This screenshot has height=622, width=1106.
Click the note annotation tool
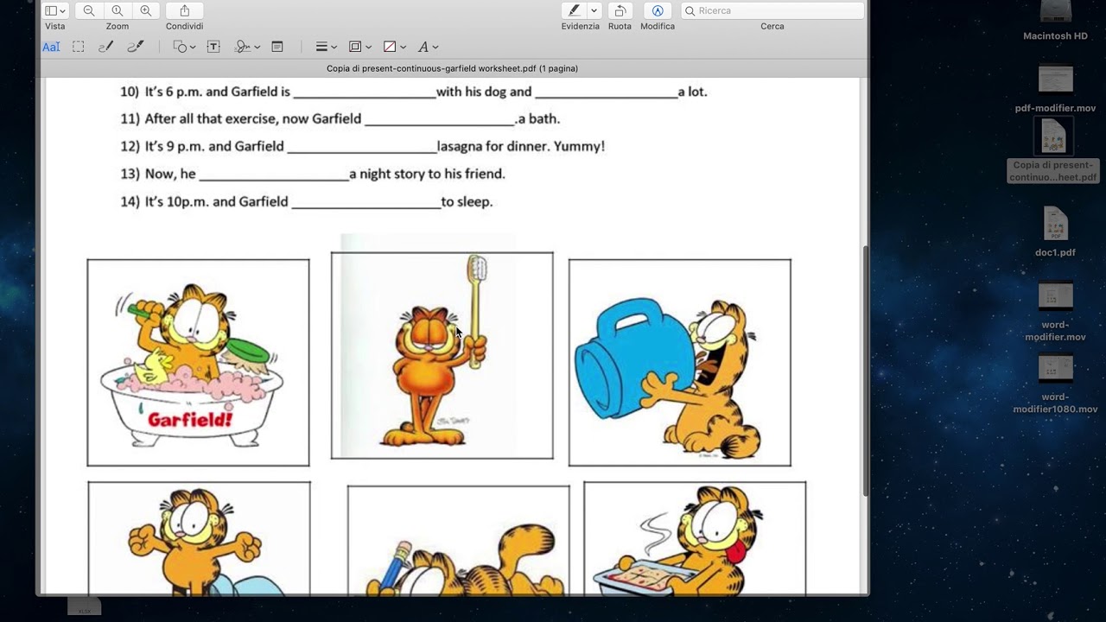point(277,47)
